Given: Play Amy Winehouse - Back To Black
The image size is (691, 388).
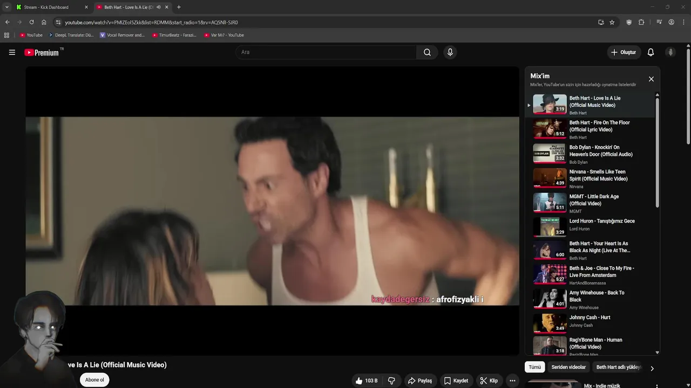Looking at the screenshot, I should [x=591, y=300].
